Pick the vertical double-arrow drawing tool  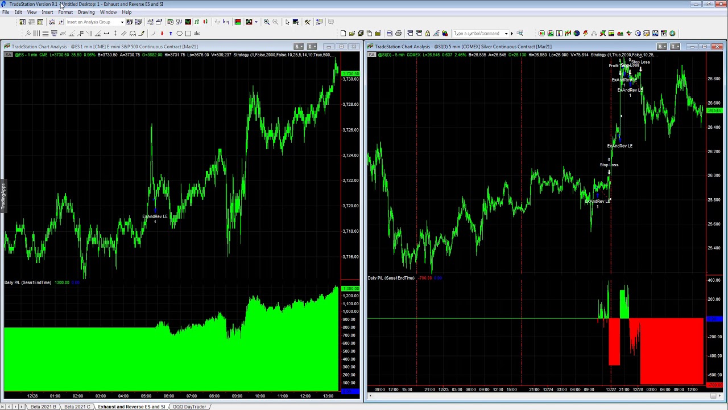click(115, 33)
